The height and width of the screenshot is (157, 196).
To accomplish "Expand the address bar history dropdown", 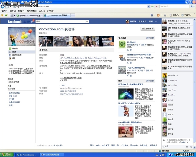I will [149, 6].
